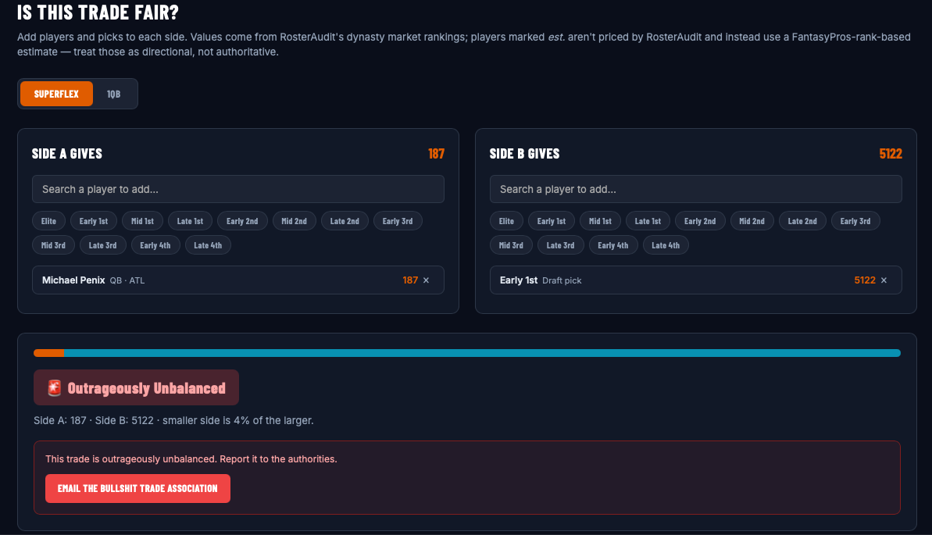Add Late 2nd pick to Side B
The width and height of the screenshot is (932, 535).
click(802, 221)
